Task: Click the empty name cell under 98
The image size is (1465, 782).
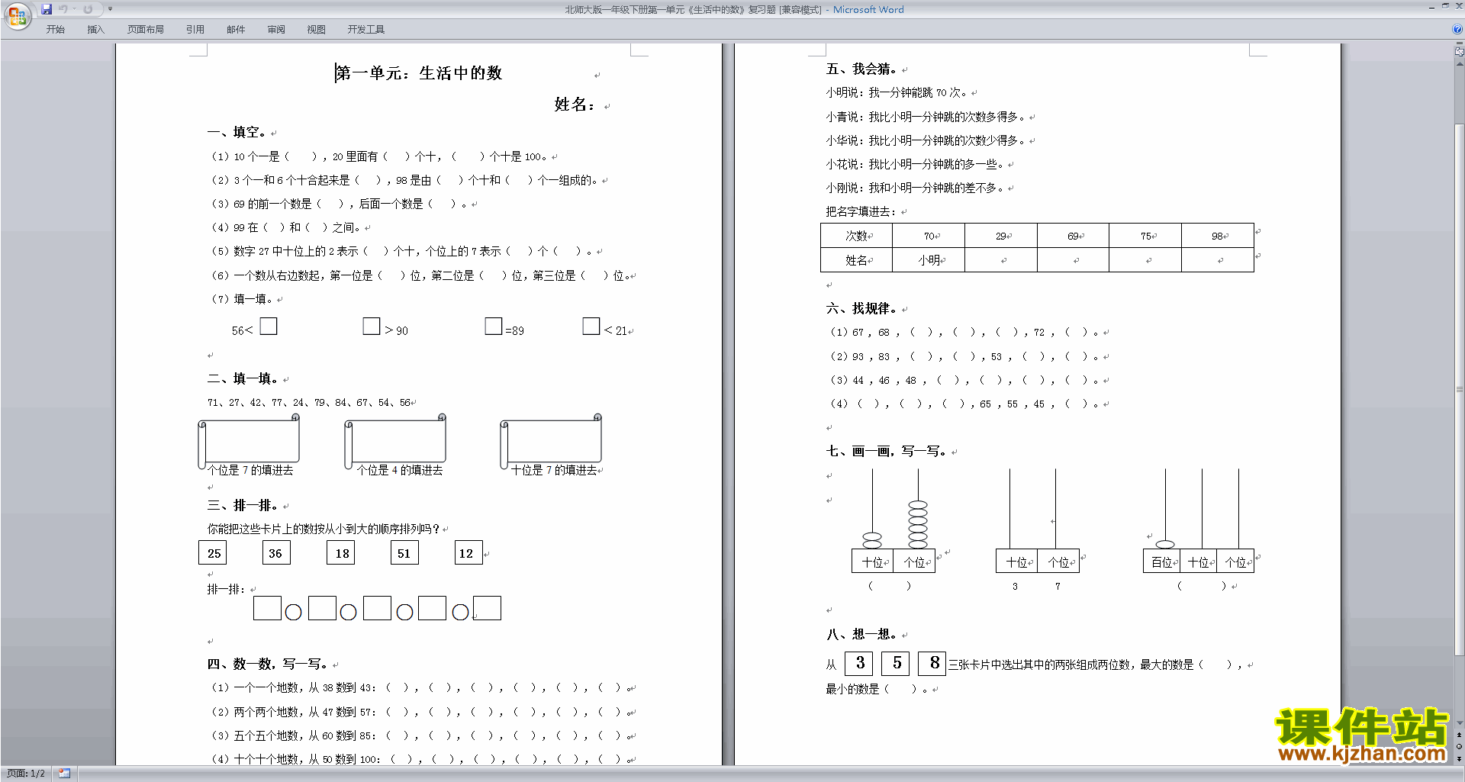Action: 1218,260
